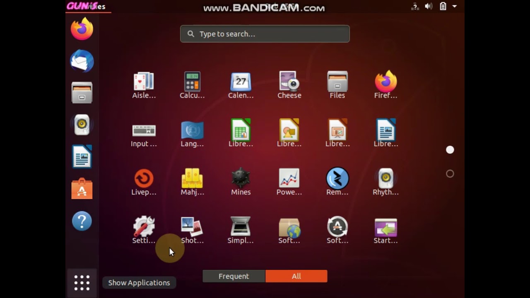This screenshot has width=530, height=298.
Task: Select the All apps tab
Action: point(296,276)
